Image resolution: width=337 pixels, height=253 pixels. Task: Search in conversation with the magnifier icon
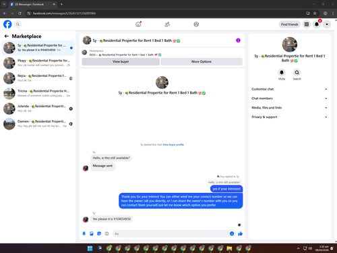tap(297, 72)
